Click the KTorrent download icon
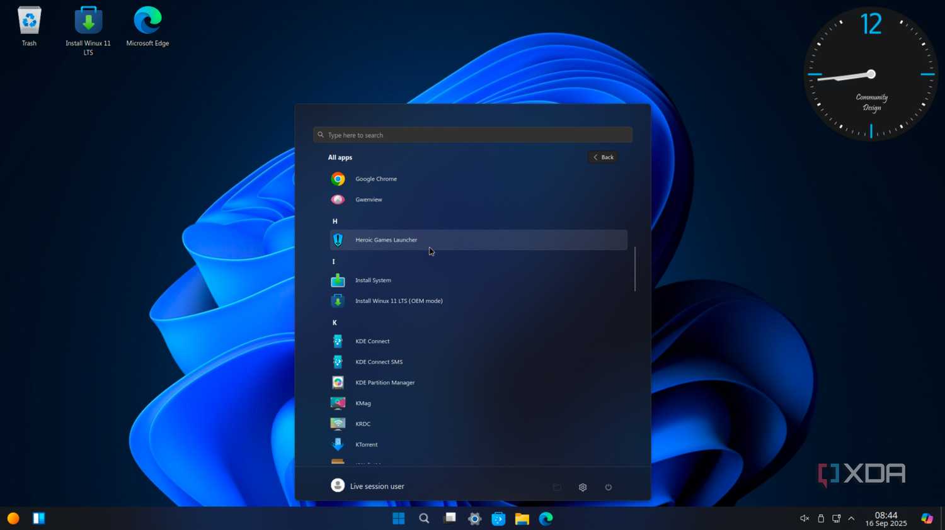945x530 pixels. (338, 444)
